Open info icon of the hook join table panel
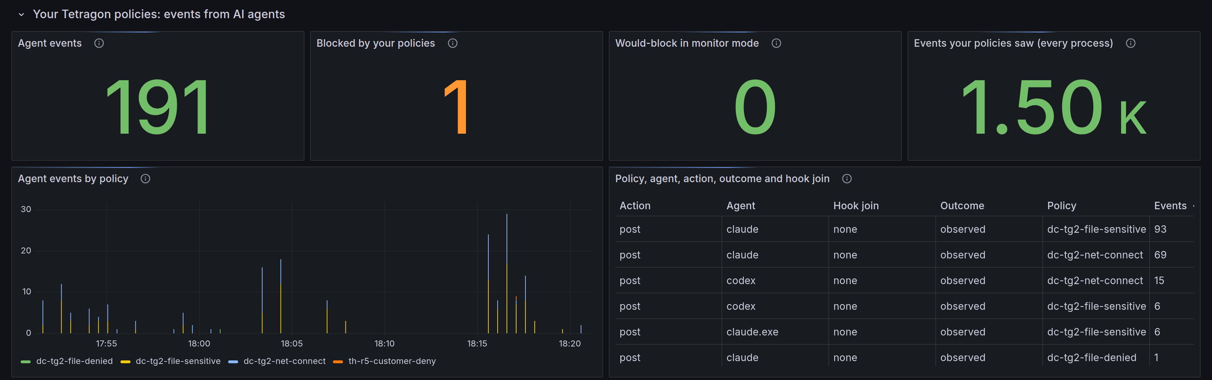 (x=847, y=179)
